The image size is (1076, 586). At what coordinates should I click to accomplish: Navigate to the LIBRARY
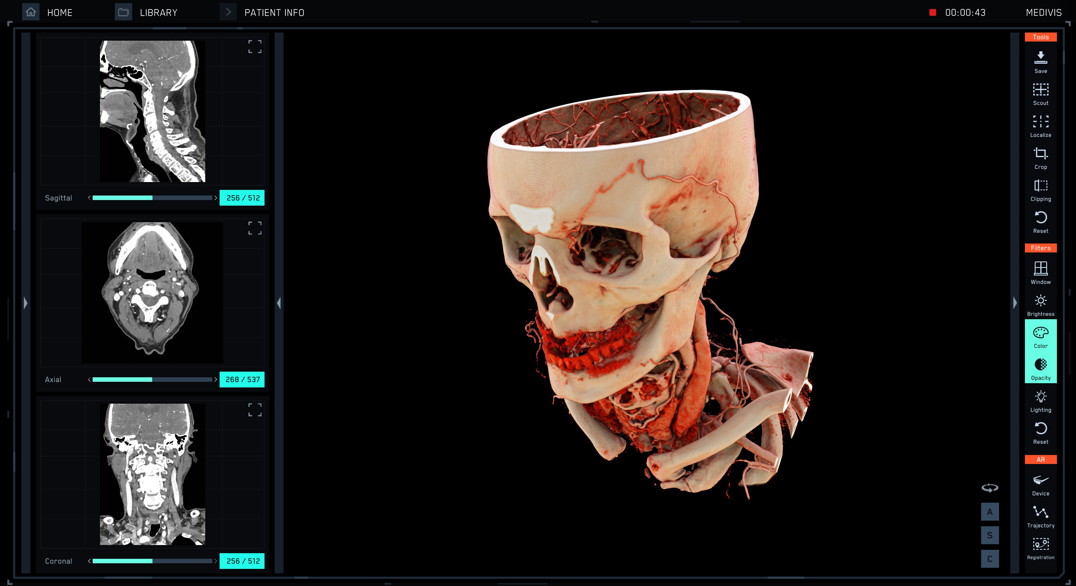(159, 13)
